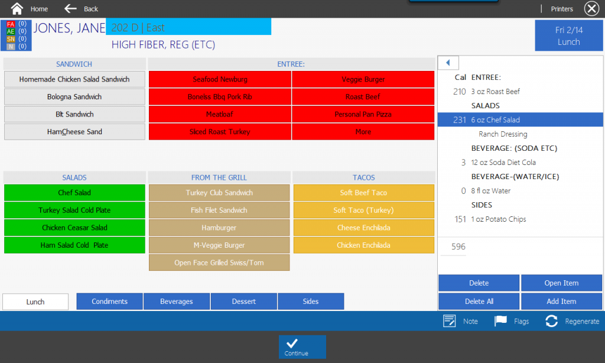The image size is (605, 363).
Task: Select the Lunch tab
Action: 35,301
